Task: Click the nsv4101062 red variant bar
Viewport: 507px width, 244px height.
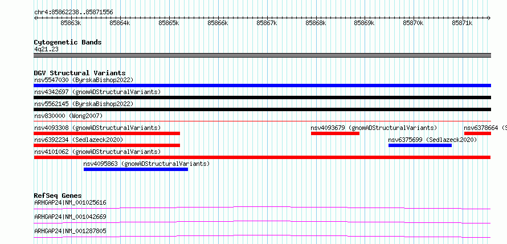Action: [262, 157]
